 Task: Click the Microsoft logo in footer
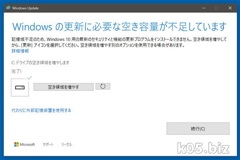tap(24, 144)
